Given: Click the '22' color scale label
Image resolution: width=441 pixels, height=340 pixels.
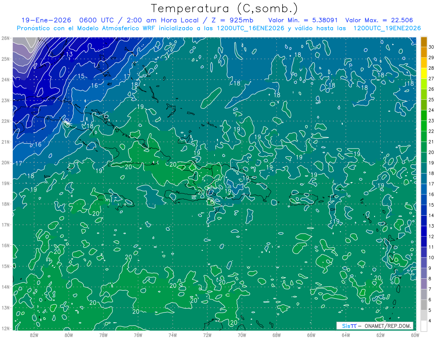Looking at the screenshot, I should [x=431, y=131].
